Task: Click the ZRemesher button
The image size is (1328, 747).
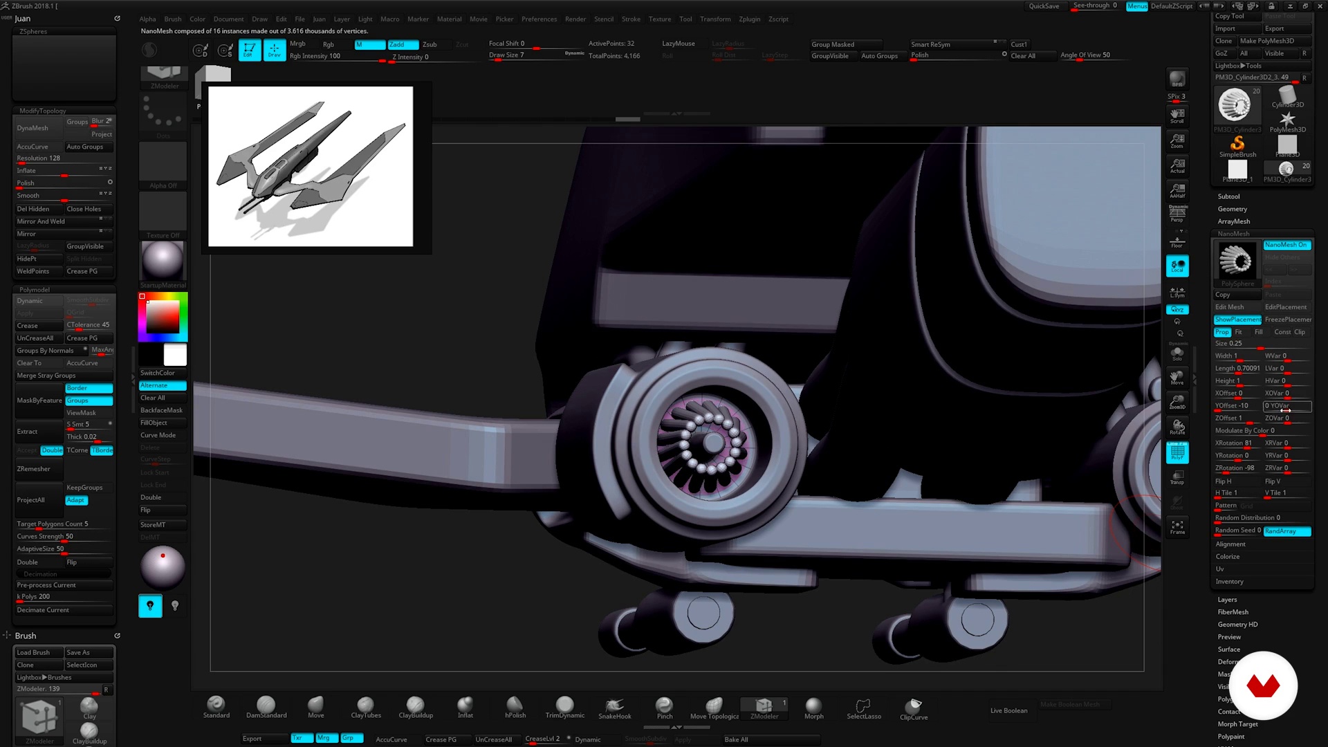Action: coord(39,469)
